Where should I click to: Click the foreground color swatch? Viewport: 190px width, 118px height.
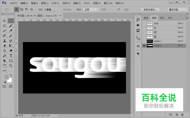[6, 77]
